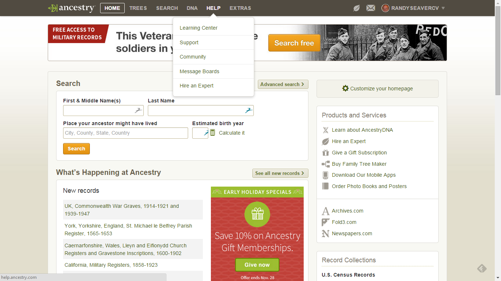Click the Archives.com A icon
The width and height of the screenshot is (501, 281).
point(325,211)
